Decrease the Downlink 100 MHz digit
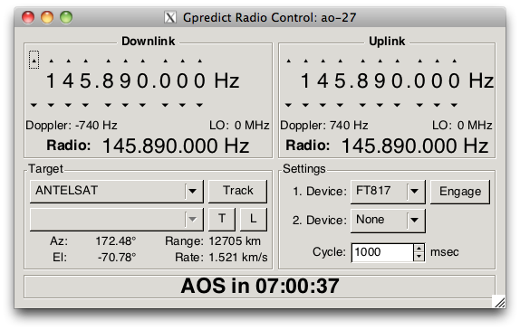 (51, 105)
